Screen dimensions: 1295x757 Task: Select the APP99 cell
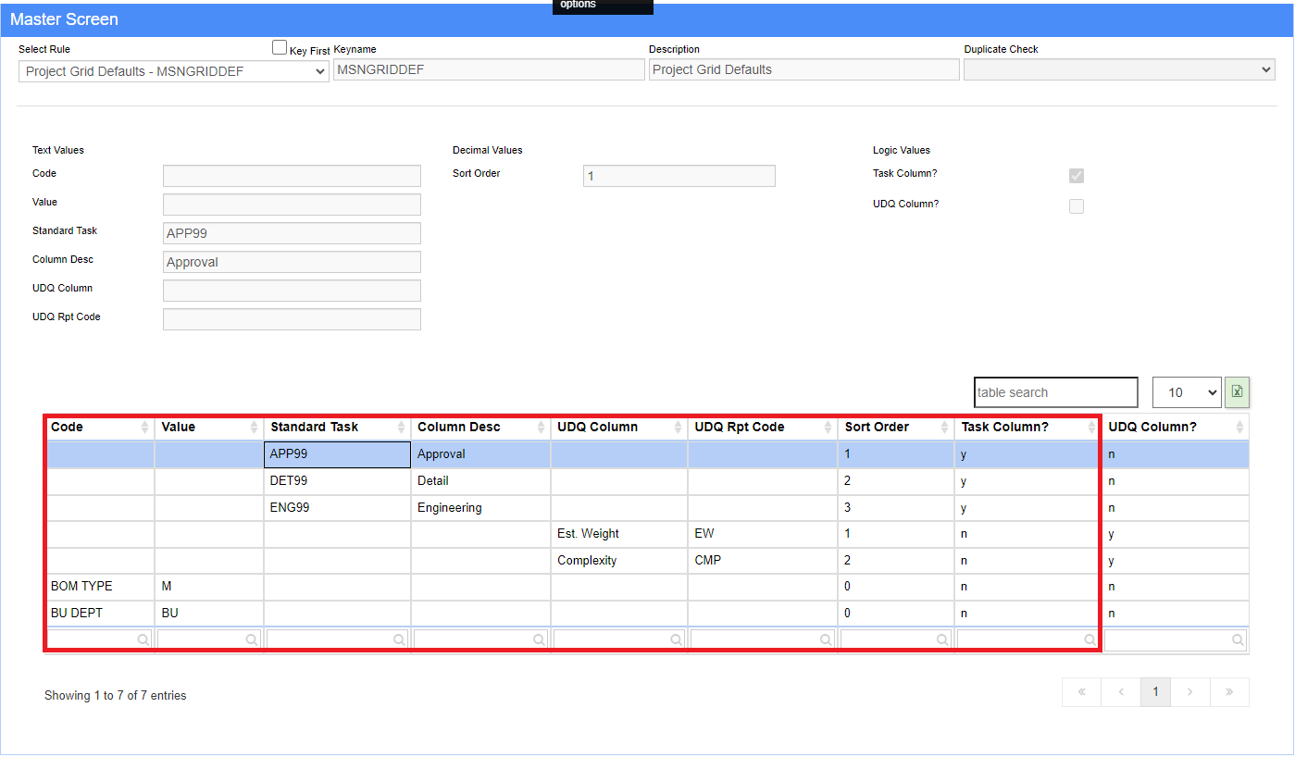[337, 454]
